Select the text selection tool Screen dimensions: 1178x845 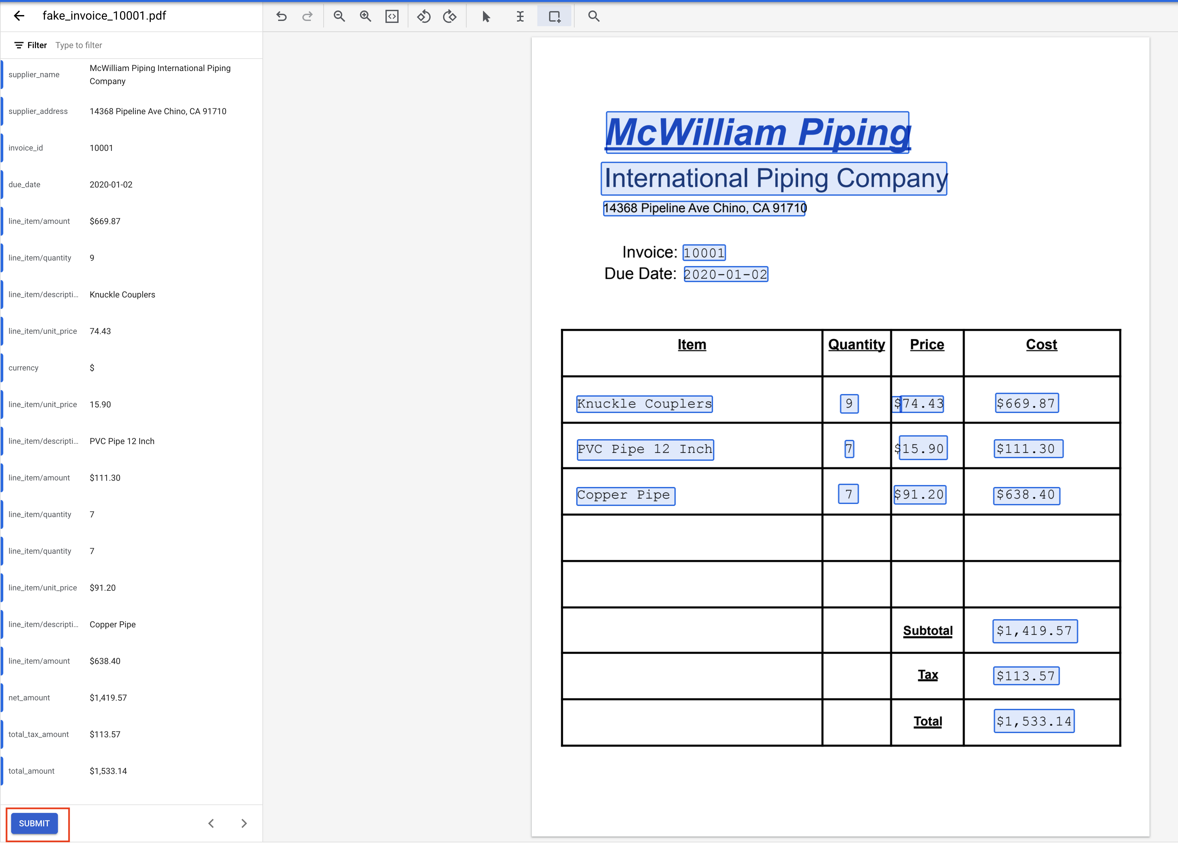coord(520,16)
